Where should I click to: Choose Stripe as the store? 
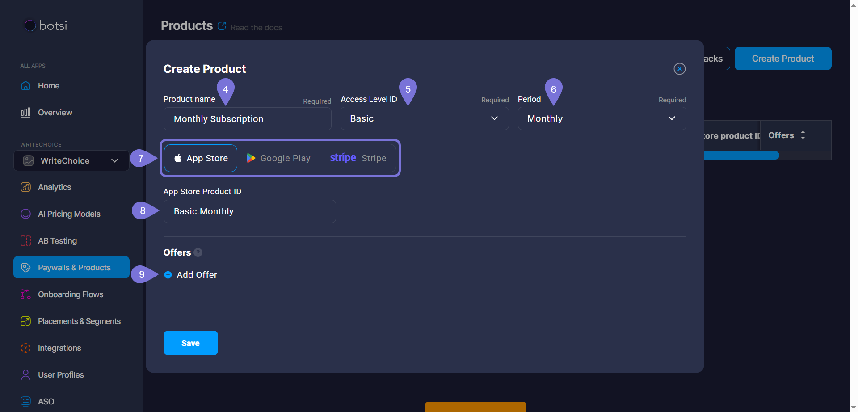(x=358, y=158)
